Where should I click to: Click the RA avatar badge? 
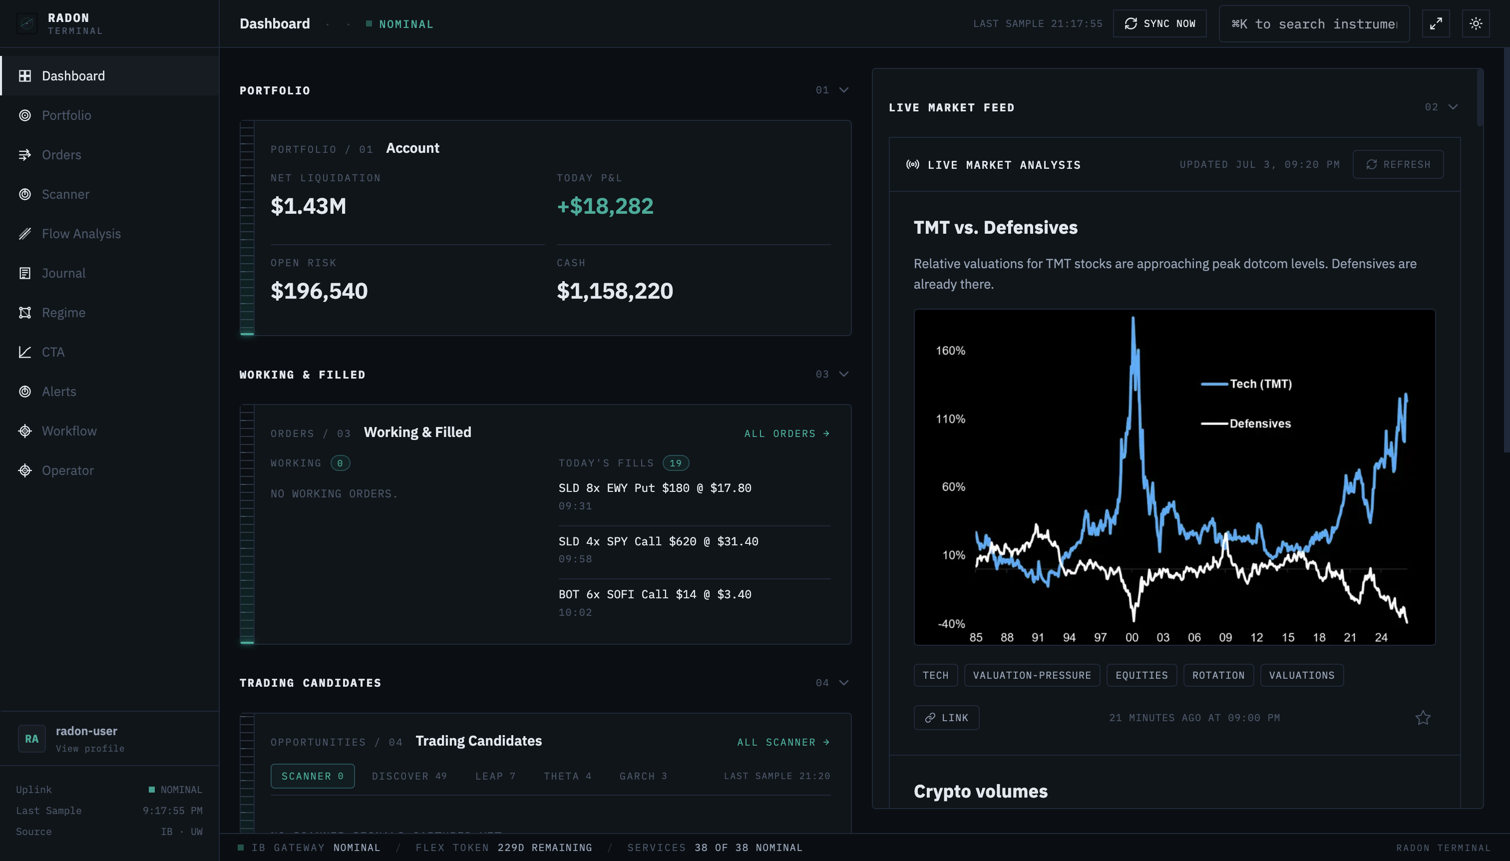32,739
